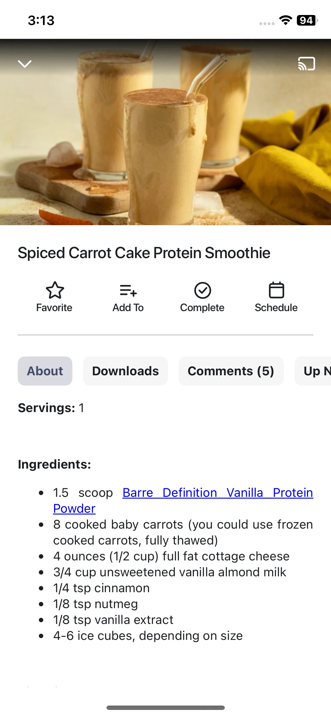Image resolution: width=331 pixels, height=717 pixels.
Task: Tap the Wi-Fi status icon
Action: [285, 20]
